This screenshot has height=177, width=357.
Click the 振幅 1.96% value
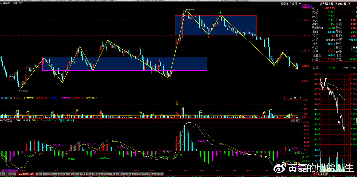(331, 32)
